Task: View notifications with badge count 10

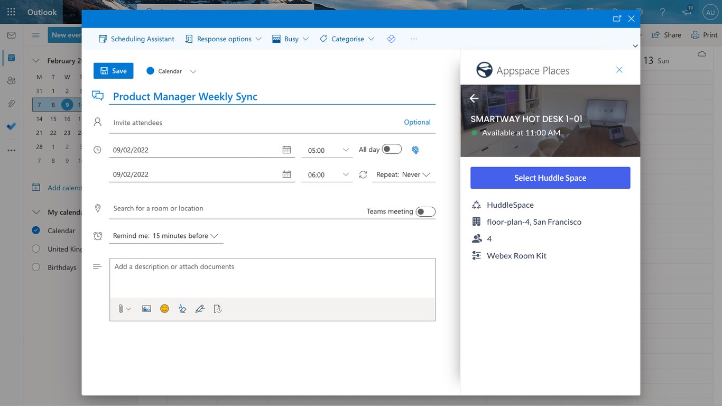Action: click(x=687, y=12)
